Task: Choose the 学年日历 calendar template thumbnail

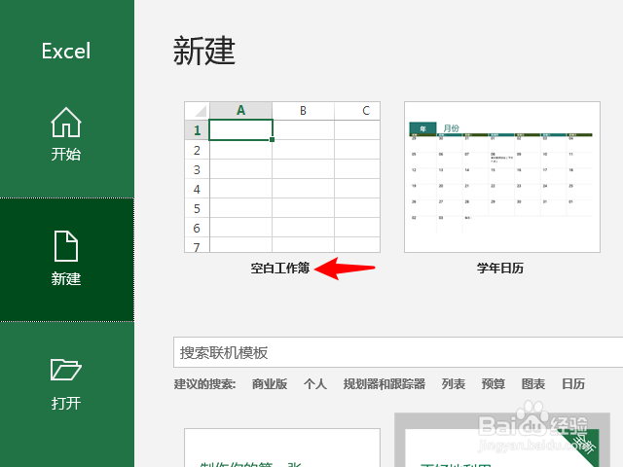Action: tap(502, 177)
